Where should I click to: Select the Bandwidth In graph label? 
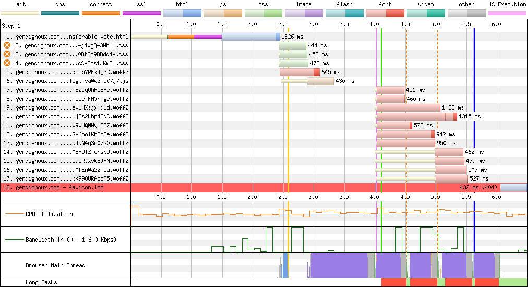coord(70,240)
